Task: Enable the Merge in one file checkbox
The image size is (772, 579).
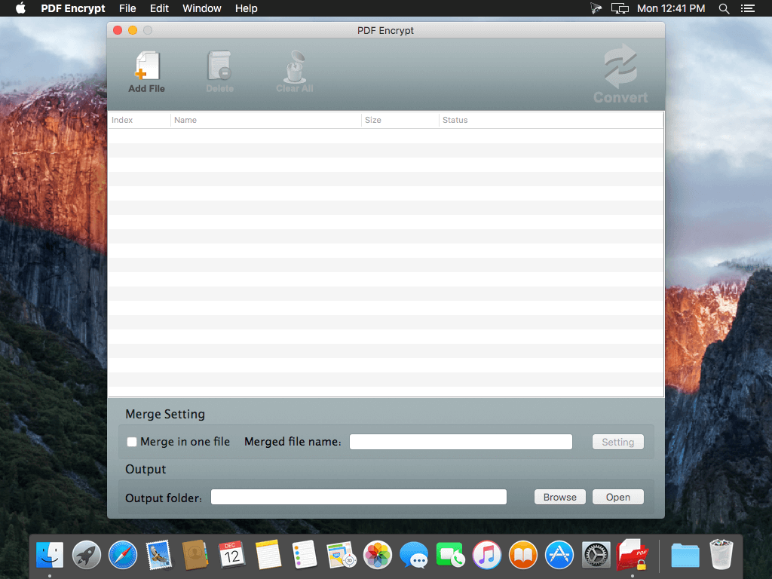Action: click(132, 442)
